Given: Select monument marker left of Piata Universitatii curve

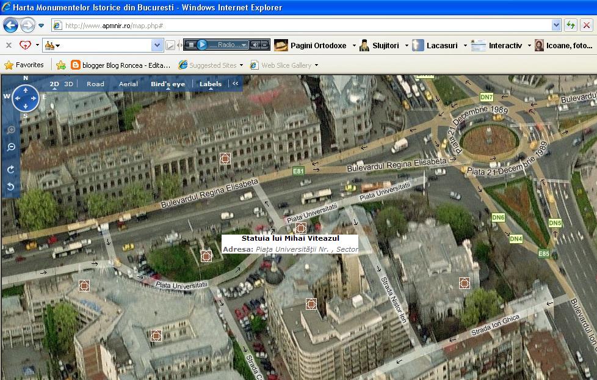Looking at the screenshot, I should 84,285.
